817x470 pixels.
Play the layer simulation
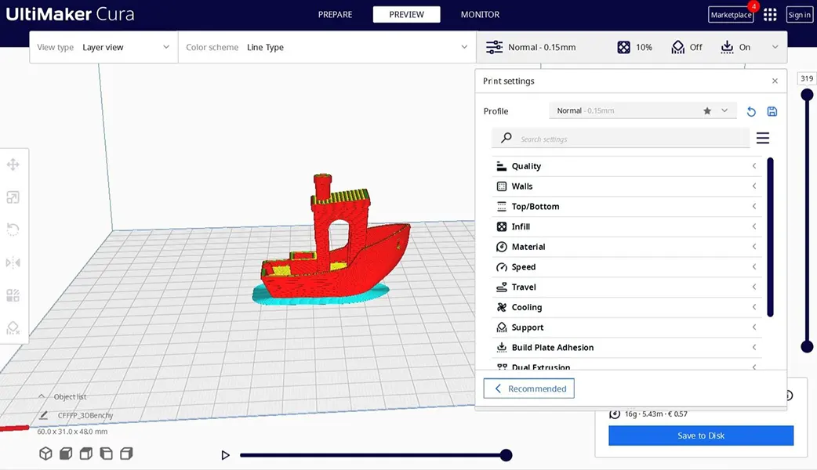[x=226, y=455]
